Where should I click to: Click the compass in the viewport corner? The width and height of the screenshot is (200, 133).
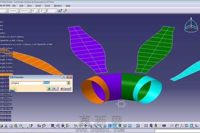tap(191, 25)
